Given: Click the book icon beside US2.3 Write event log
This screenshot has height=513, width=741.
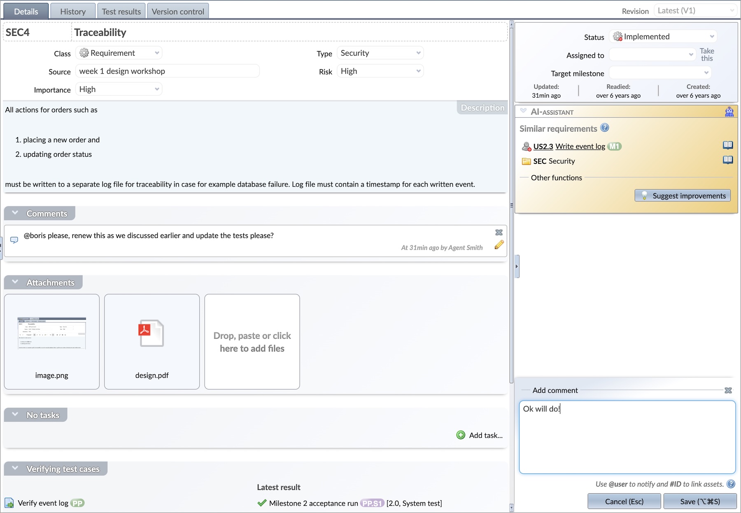Looking at the screenshot, I should pyautogui.click(x=727, y=145).
